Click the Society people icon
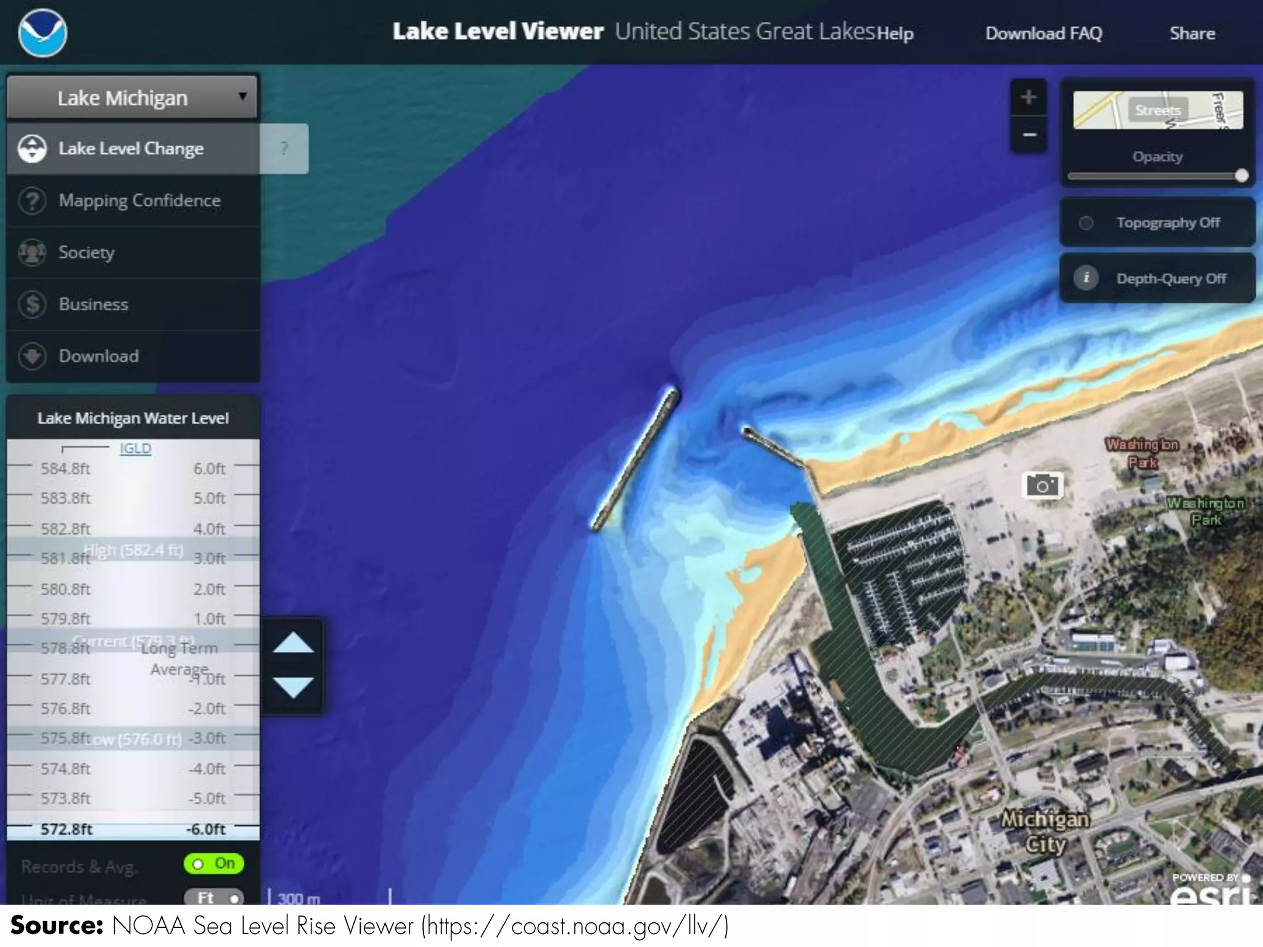Image resolution: width=1263 pixels, height=947 pixels. 32,252
